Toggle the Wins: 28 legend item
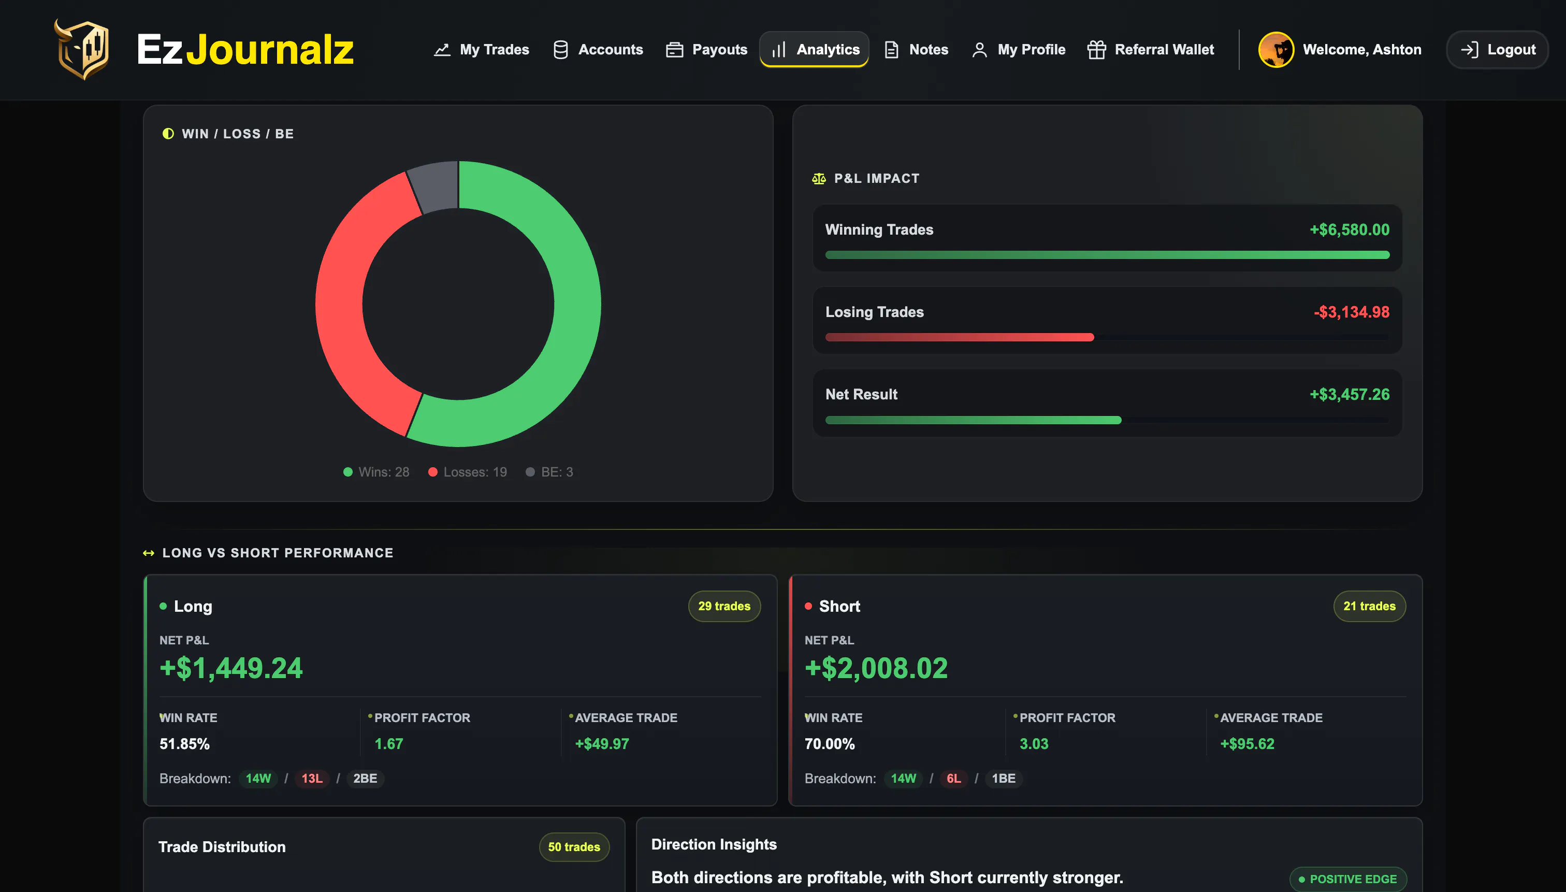This screenshot has height=892, width=1566. coord(376,472)
